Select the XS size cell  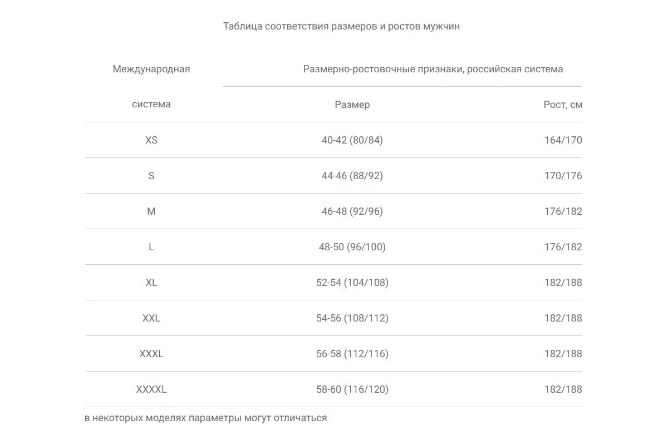(x=151, y=140)
